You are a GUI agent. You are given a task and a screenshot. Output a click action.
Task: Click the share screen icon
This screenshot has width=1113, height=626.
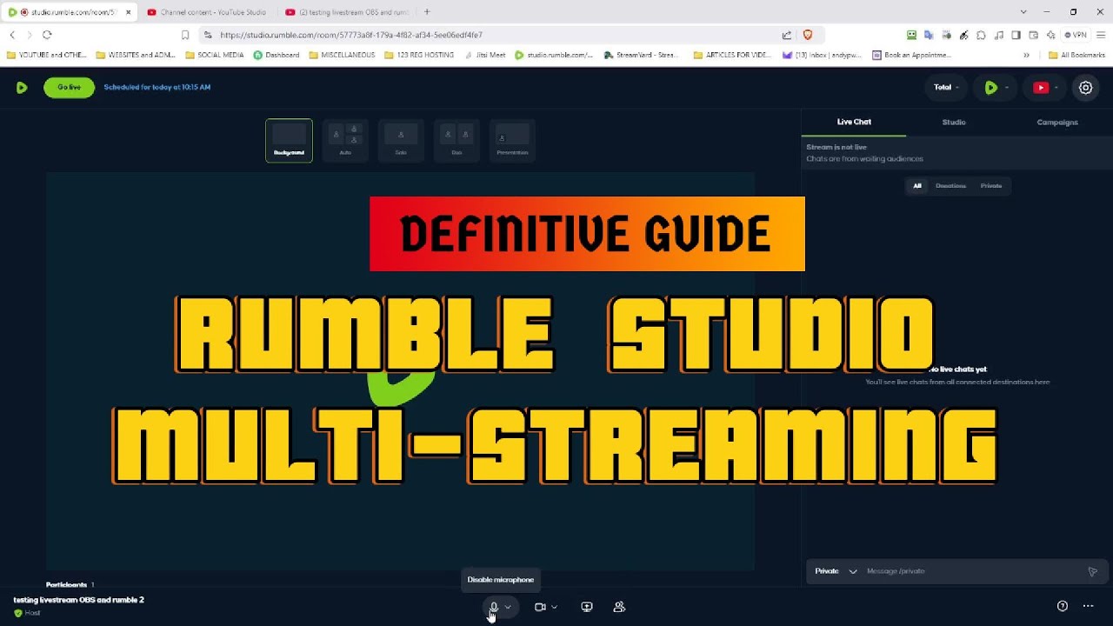click(587, 607)
